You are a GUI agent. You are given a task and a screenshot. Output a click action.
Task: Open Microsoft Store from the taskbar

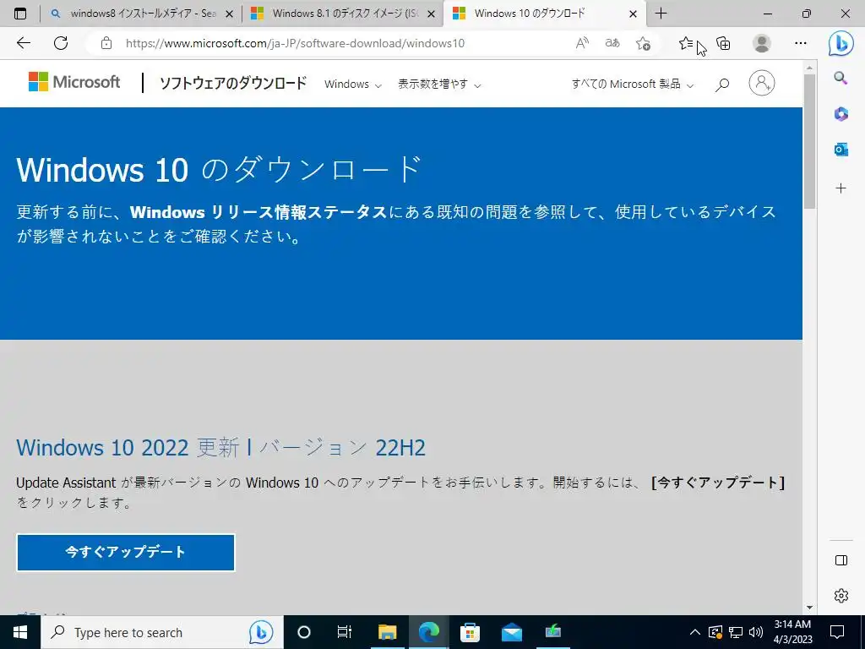(x=470, y=632)
